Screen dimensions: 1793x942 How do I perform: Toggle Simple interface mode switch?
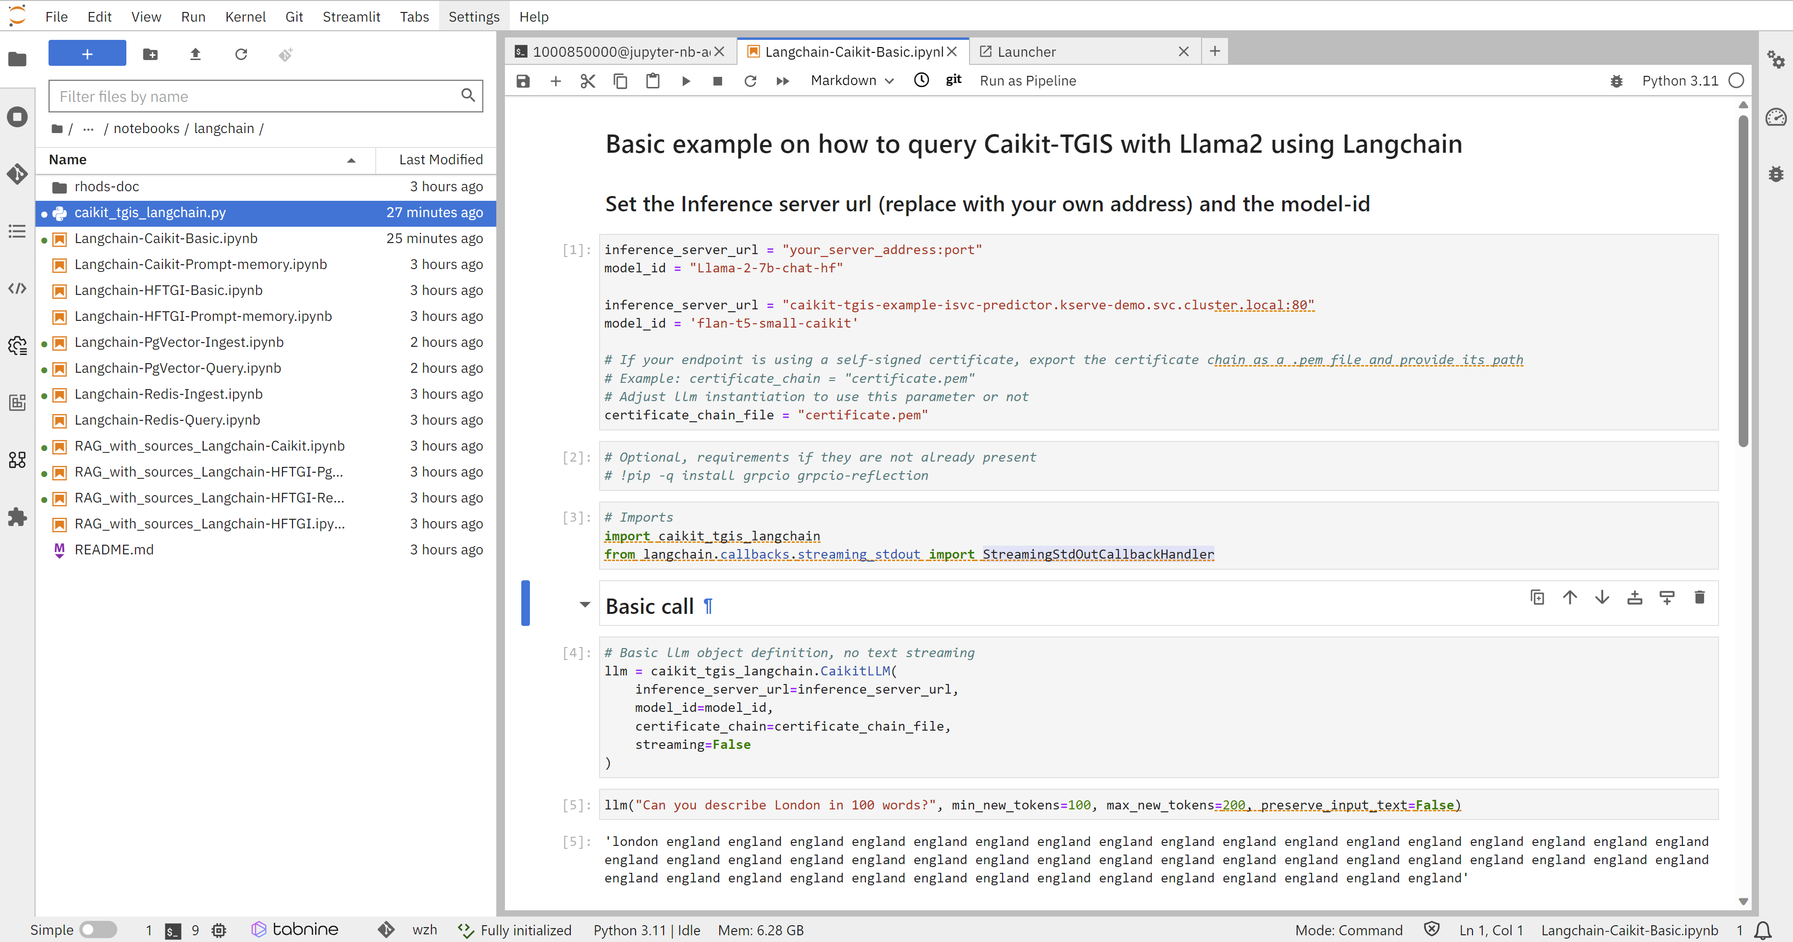tap(98, 930)
